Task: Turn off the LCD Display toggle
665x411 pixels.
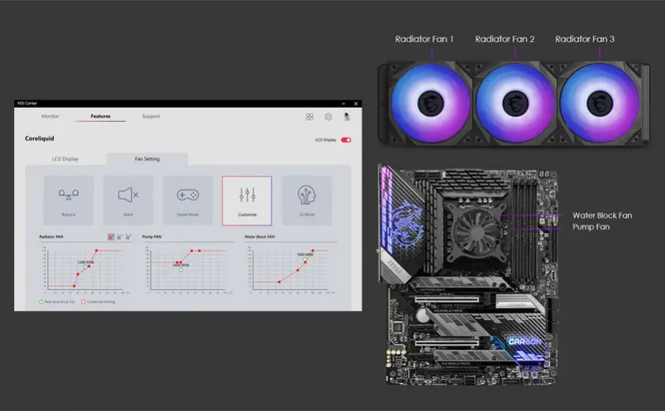Action: point(346,140)
